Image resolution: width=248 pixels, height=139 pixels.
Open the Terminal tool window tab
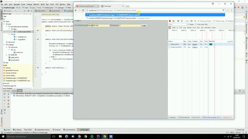pos(57,130)
